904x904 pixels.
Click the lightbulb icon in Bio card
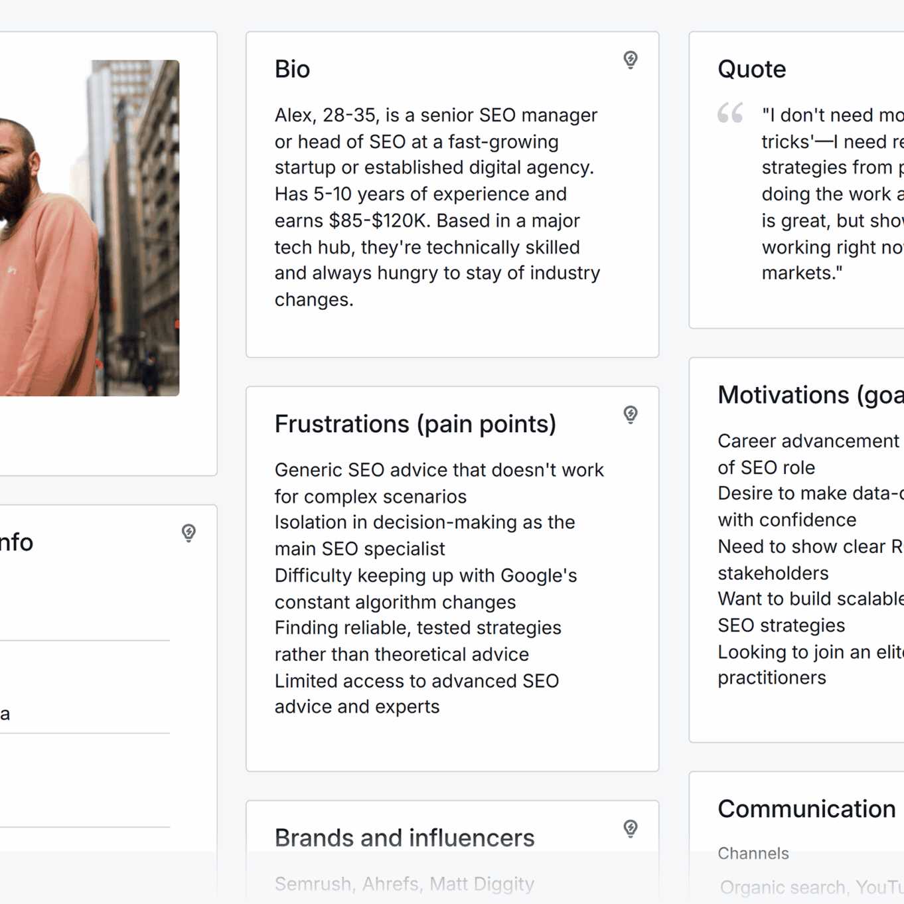click(631, 60)
